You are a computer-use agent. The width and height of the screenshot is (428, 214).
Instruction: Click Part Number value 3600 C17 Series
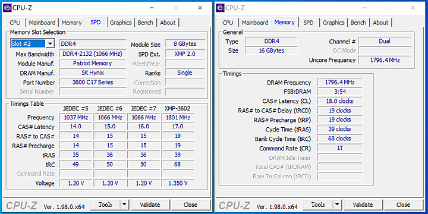click(x=93, y=82)
